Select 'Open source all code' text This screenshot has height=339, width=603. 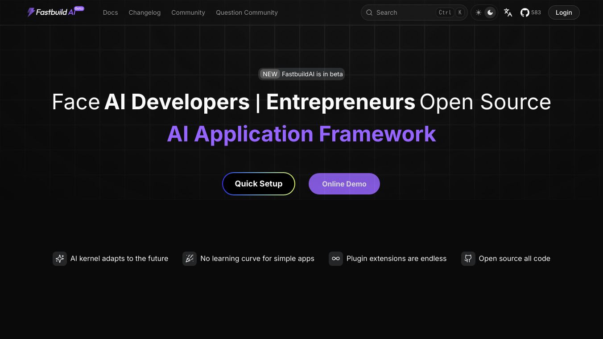[515, 259]
